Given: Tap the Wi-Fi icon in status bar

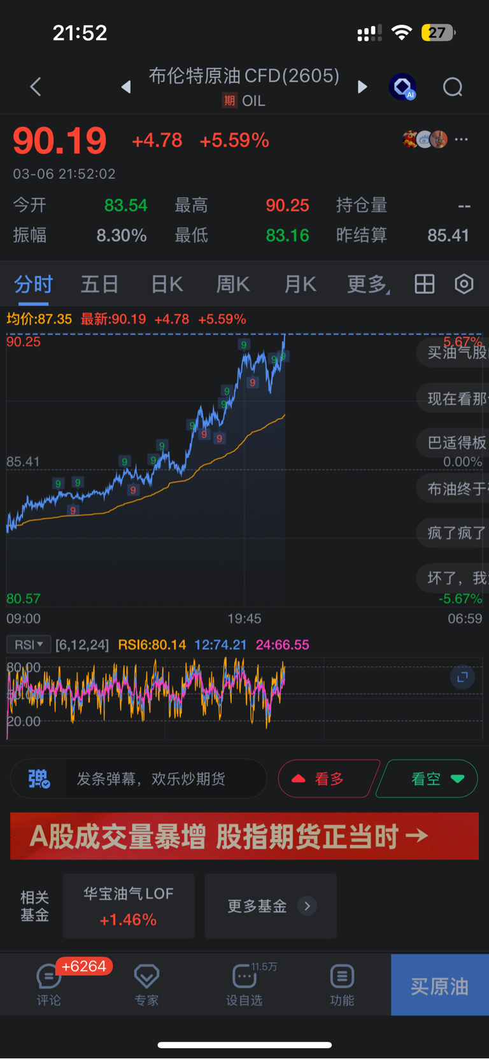Looking at the screenshot, I should [402, 32].
